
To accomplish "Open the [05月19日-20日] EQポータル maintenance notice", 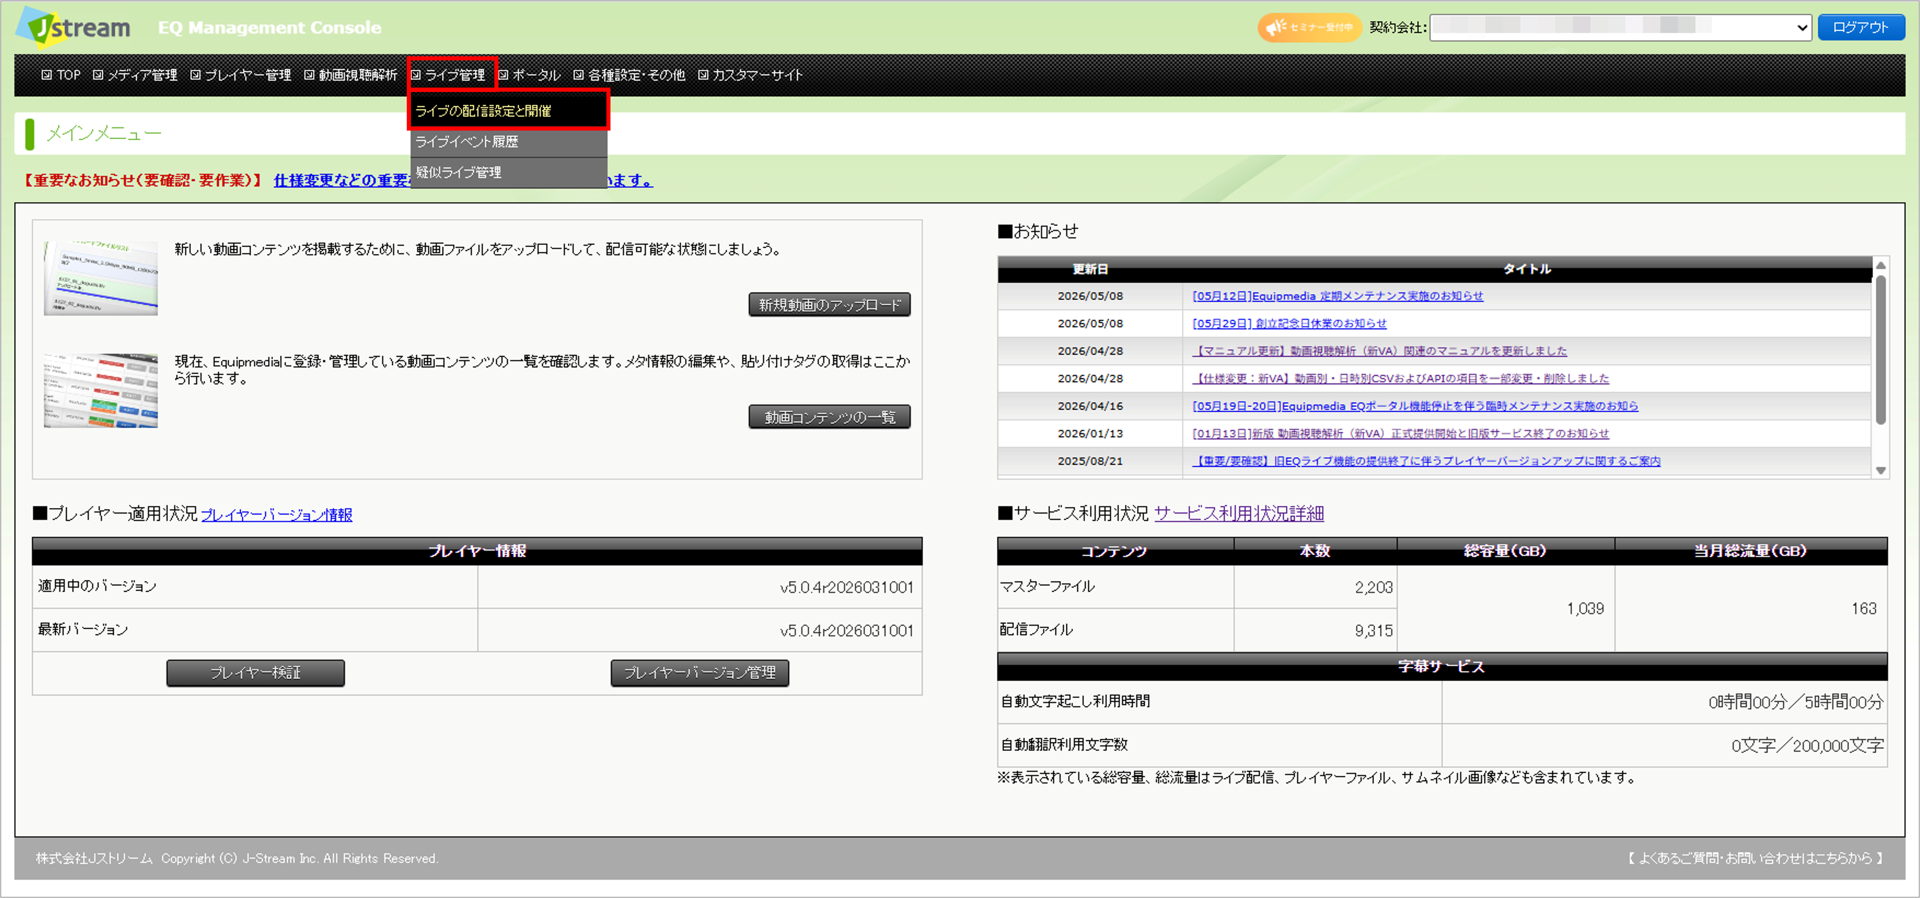I will 1415,406.
